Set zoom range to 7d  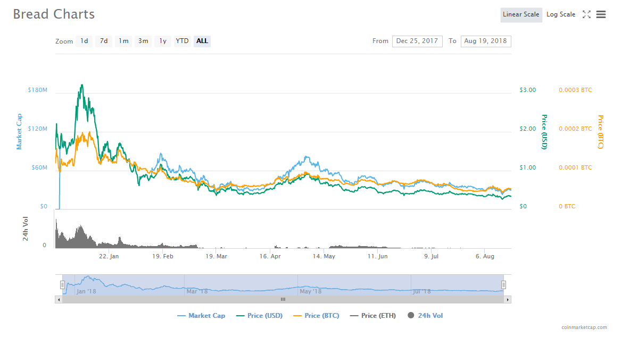coord(104,41)
